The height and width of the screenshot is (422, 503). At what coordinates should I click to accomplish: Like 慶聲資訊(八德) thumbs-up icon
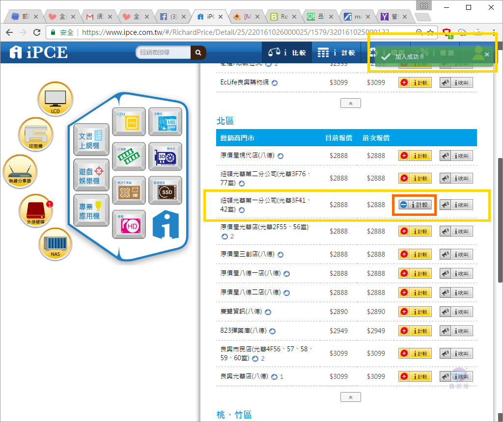tap(268, 312)
